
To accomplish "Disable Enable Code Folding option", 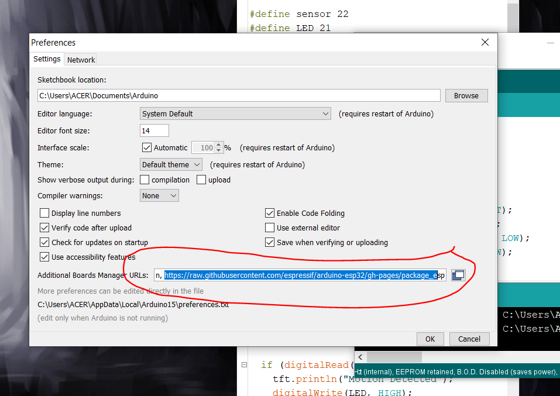I will click(x=270, y=213).
